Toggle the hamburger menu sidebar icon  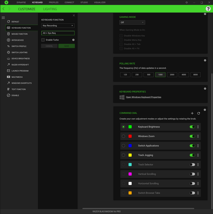[x=3, y=17]
